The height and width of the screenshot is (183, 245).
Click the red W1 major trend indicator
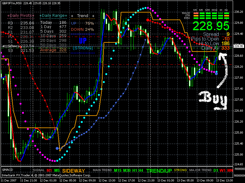point(223,170)
